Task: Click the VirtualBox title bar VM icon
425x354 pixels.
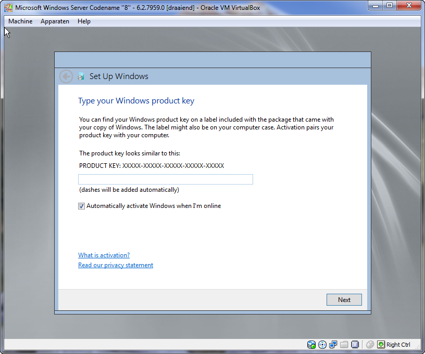Action: [8, 8]
